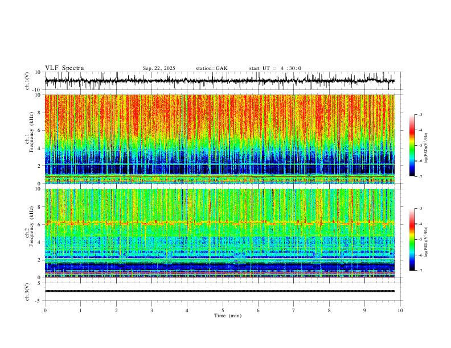
Task: Click the ch.1 voltage waveform trace
Action: [219, 81]
